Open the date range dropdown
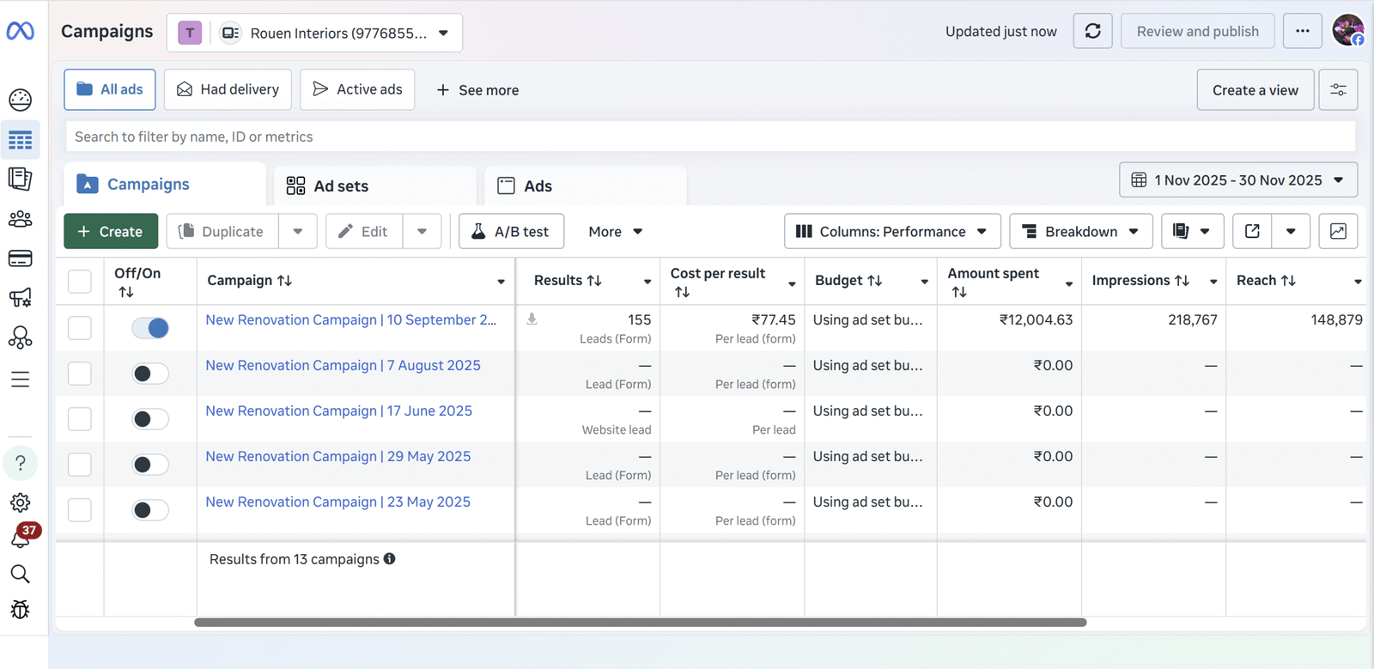 pos(1237,180)
